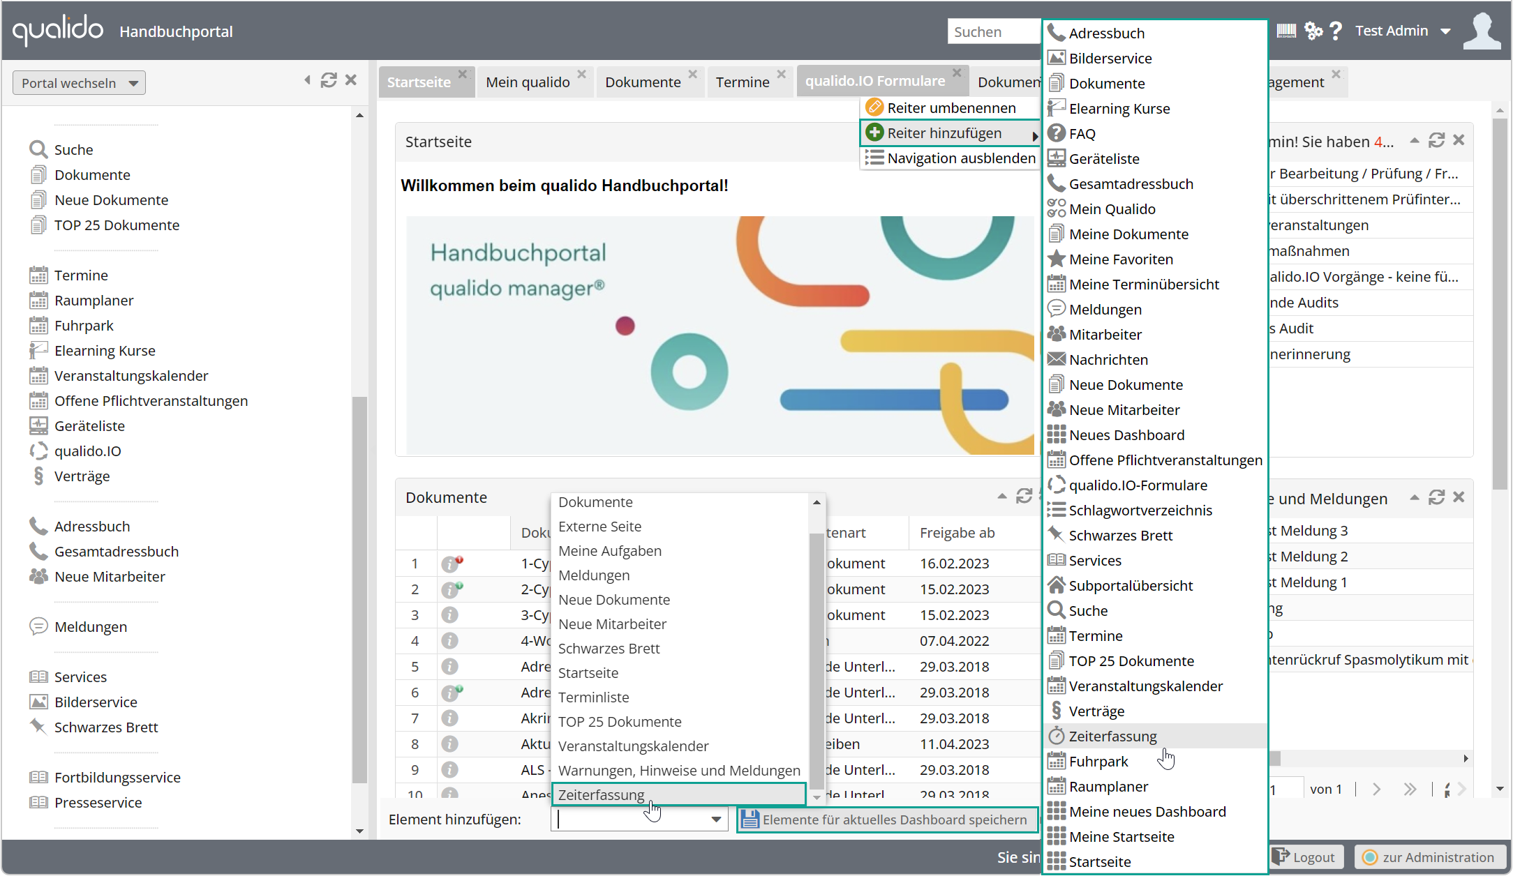Select FAQ in the tab submenu
This screenshot has width=1513, height=876.
click(x=1156, y=133)
